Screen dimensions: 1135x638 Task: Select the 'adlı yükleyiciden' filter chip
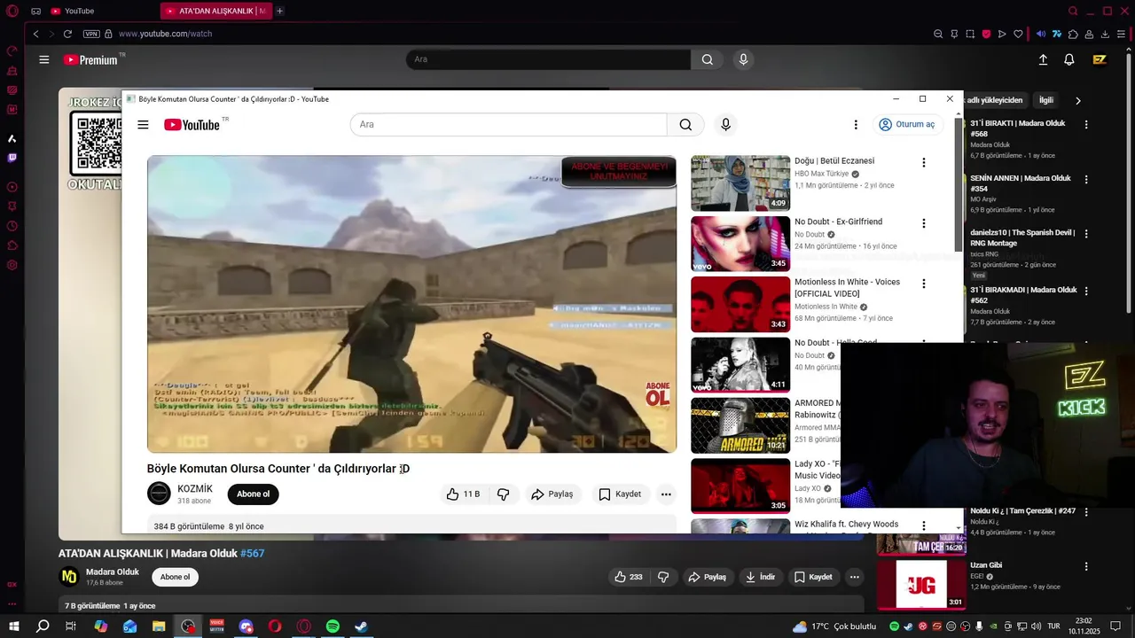[995, 100]
